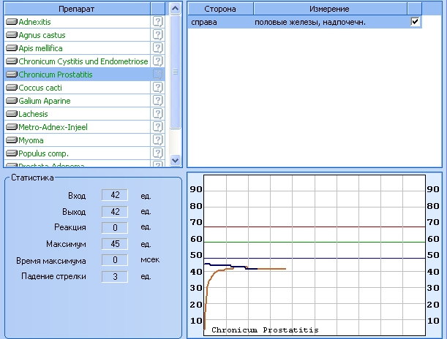Screen dimensions: 447x339
Task: Click the help icon for Lachesis row
Action: click(157, 114)
